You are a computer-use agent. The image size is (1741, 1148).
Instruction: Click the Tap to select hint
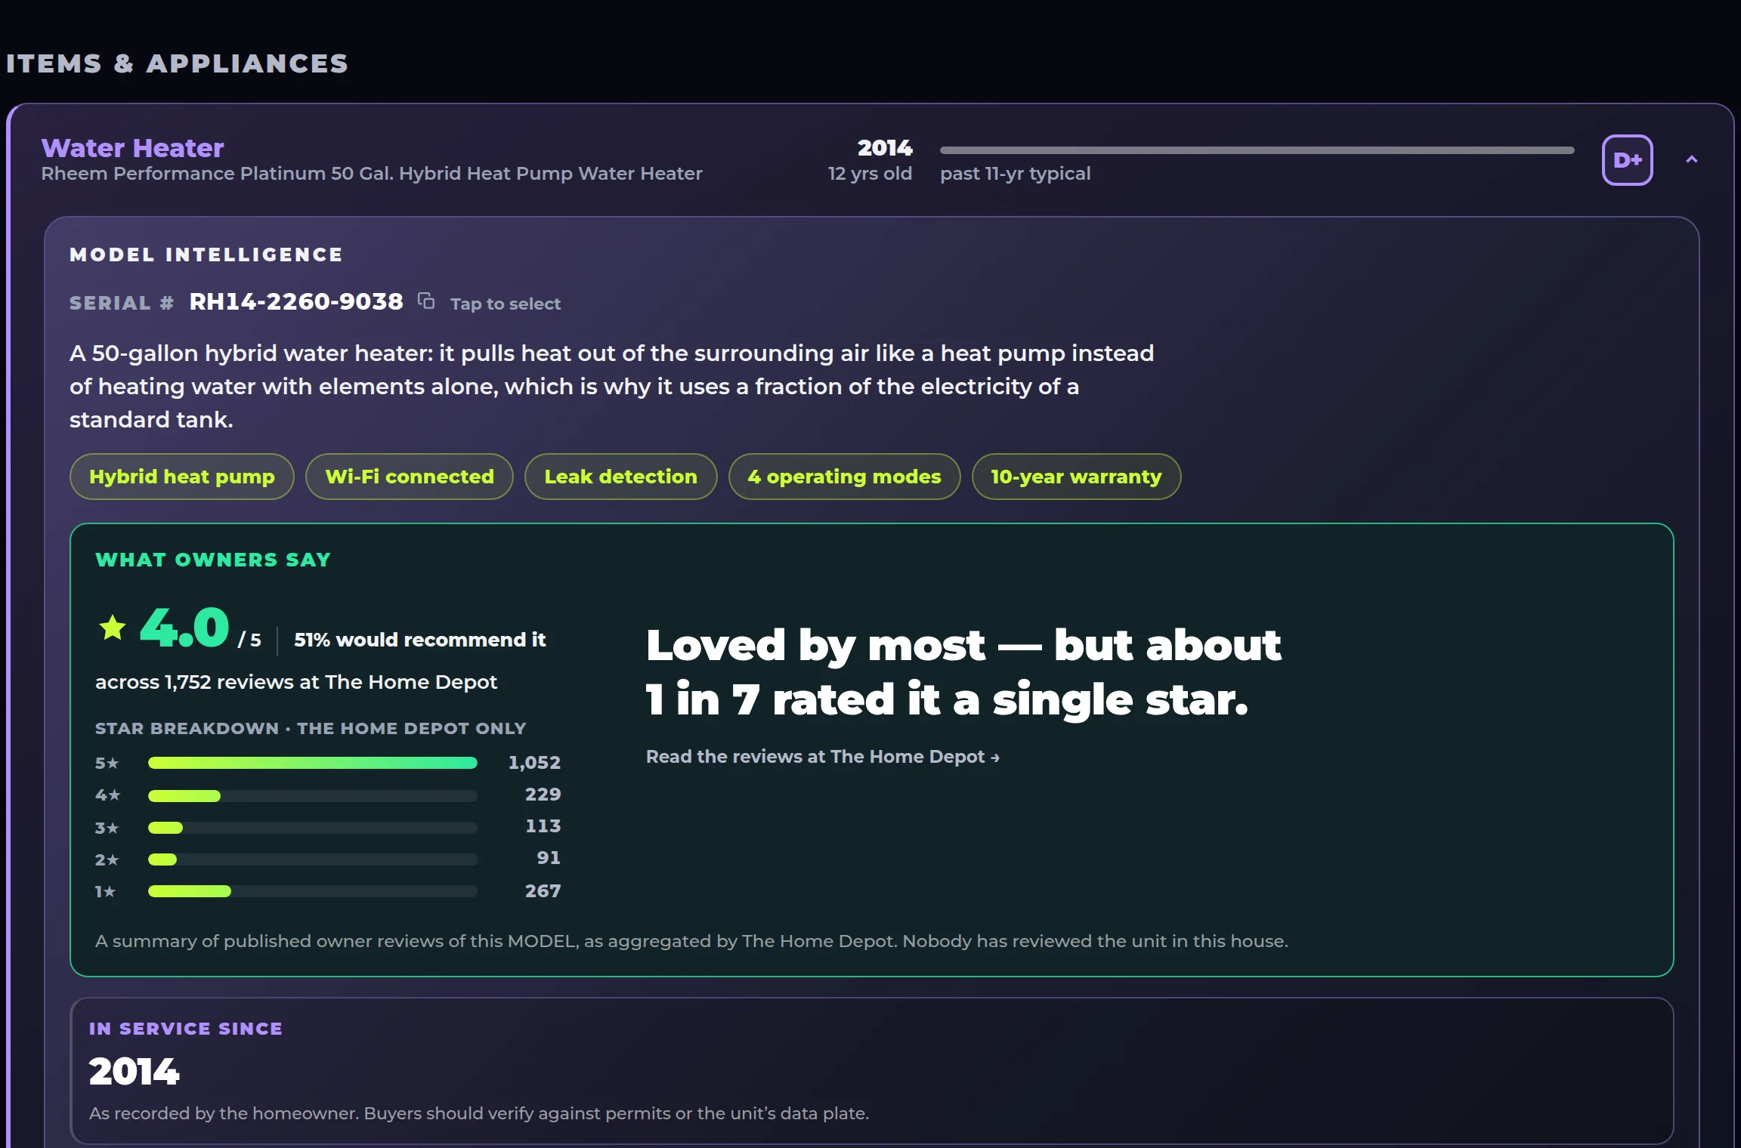point(506,304)
